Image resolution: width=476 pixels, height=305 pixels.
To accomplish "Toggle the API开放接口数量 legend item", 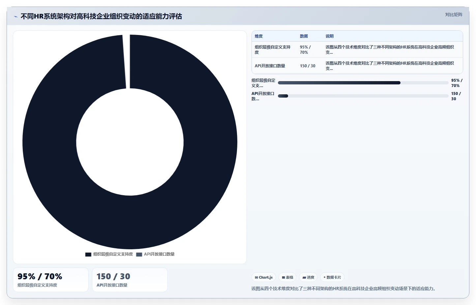I will (155, 254).
